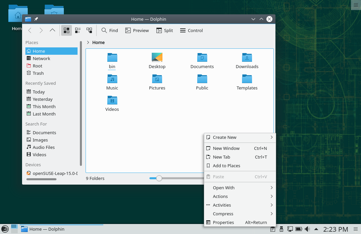Screen dimensions: 361x234
Task: Adjust the icon zoom slider handle
Action: [159, 178]
